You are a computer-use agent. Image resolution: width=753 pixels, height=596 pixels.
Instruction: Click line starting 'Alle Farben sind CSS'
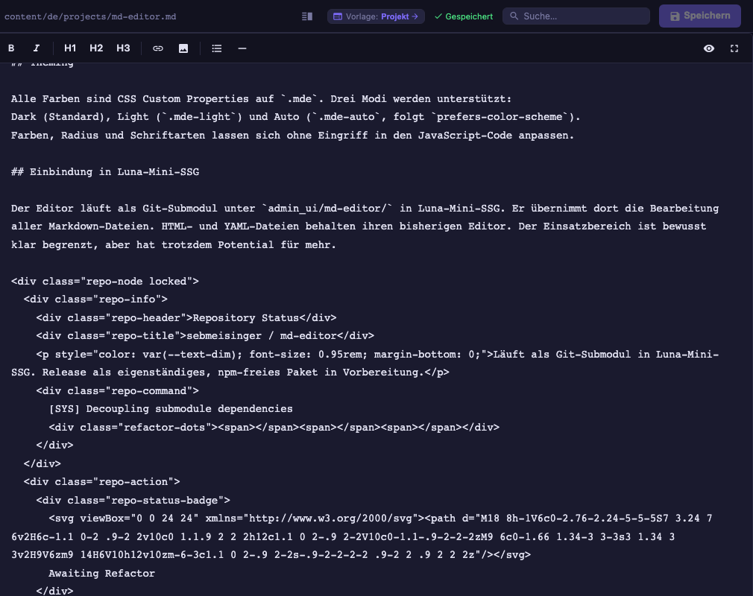click(261, 99)
